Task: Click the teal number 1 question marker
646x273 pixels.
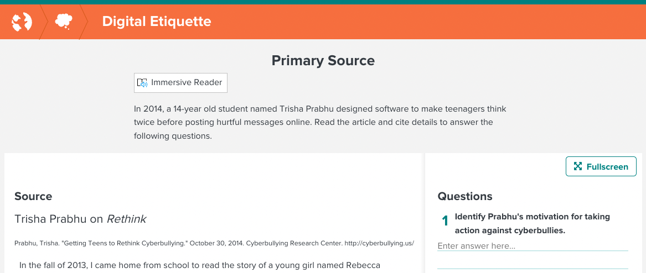Action: pyautogui.click(x=445, y=221)
